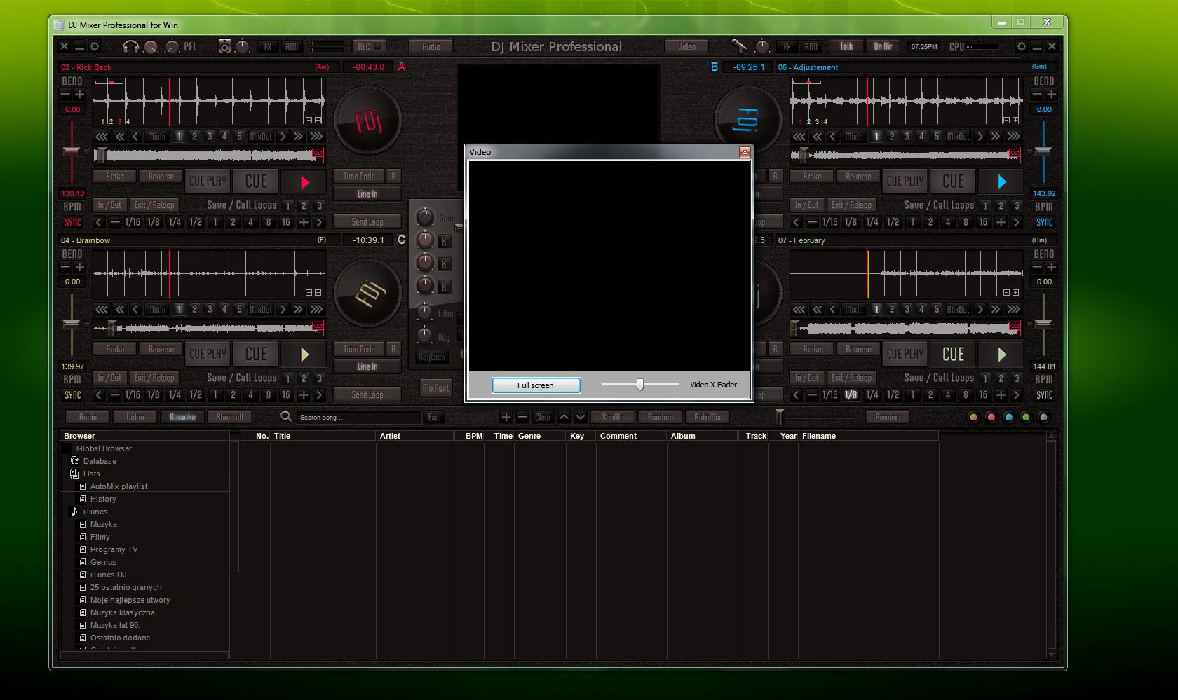Open the Audio panel button in top bar
This screenshot has width=1178, height=700.
[431, 46]
